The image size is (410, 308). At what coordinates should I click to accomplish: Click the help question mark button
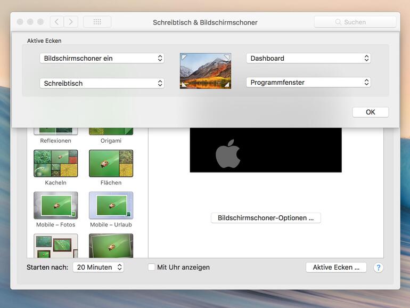[379, 268]
